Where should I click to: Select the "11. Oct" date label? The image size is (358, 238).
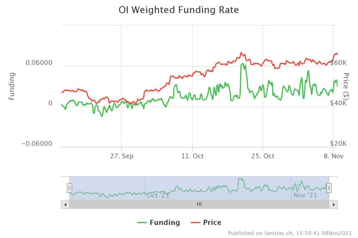[x=192, y=156]
